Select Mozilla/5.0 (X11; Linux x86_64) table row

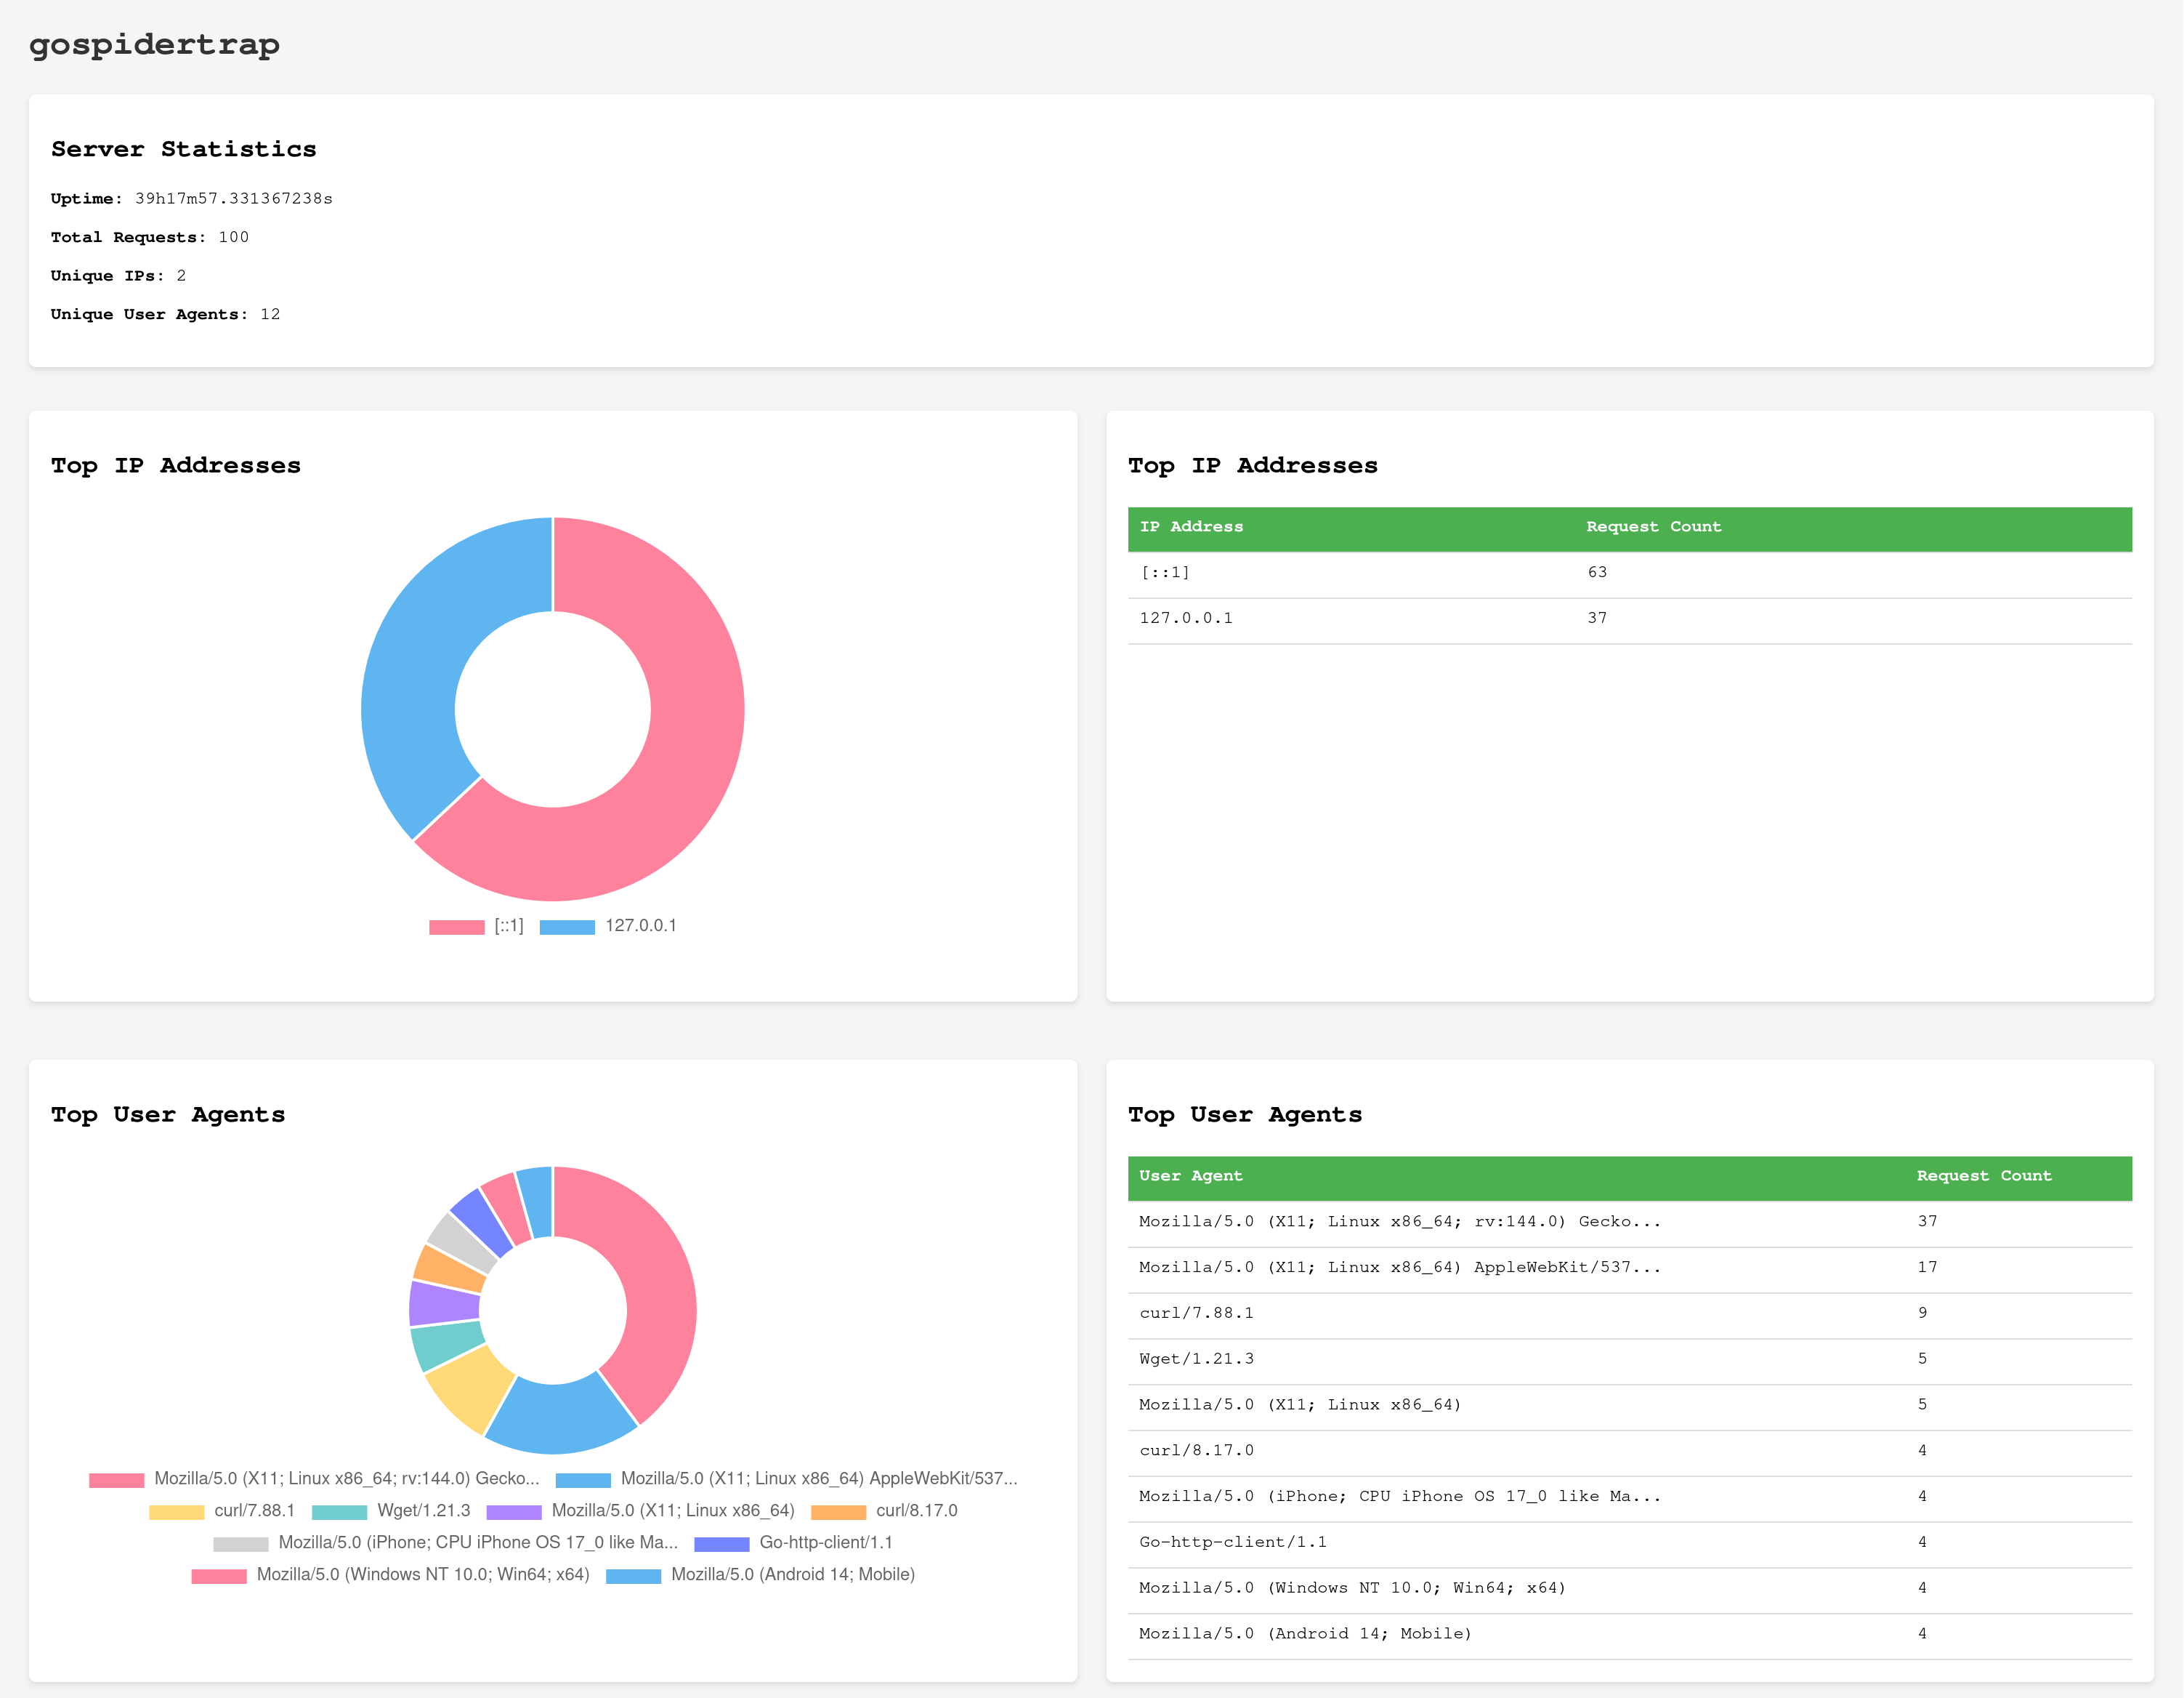click(x=1629, y=1407)
